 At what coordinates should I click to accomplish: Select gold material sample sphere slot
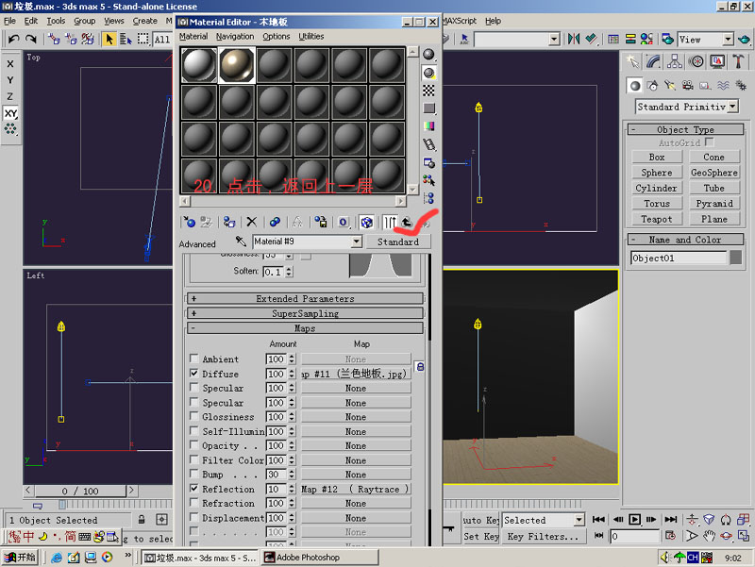tap(237, 65)
